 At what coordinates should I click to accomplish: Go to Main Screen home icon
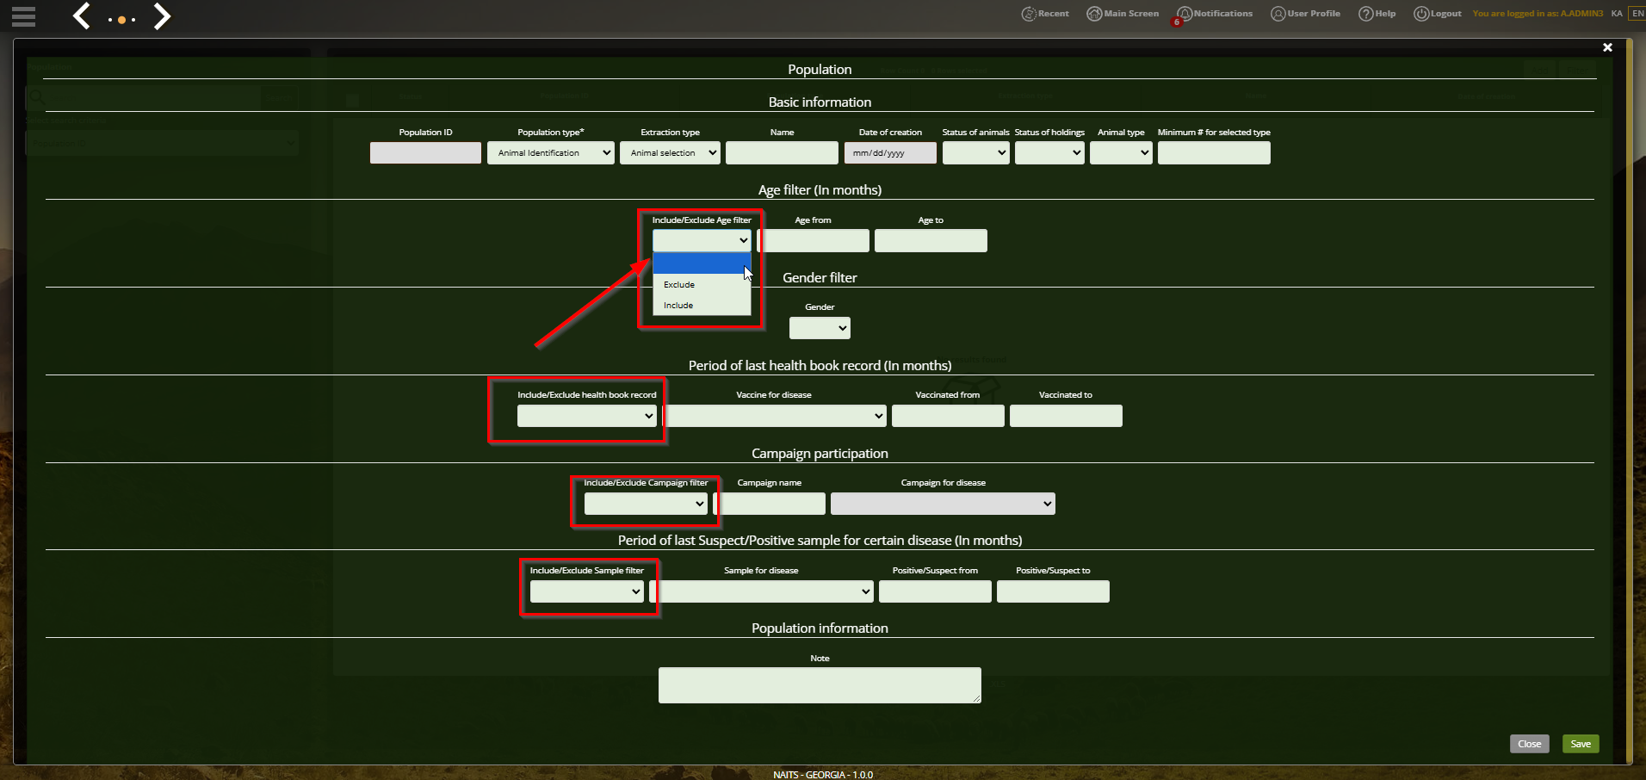(x=1094, y=14)
